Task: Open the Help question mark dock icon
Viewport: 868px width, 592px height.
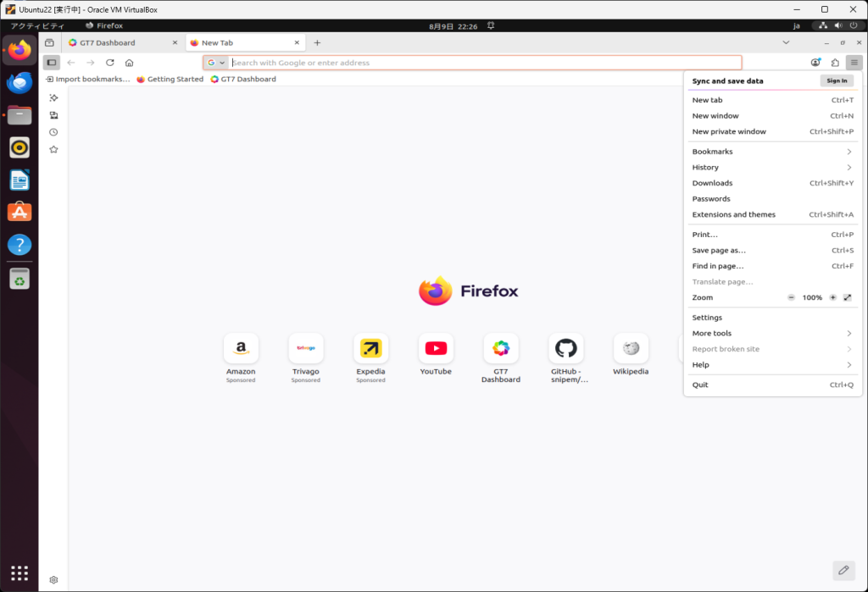Action: [x=19, y=245]
